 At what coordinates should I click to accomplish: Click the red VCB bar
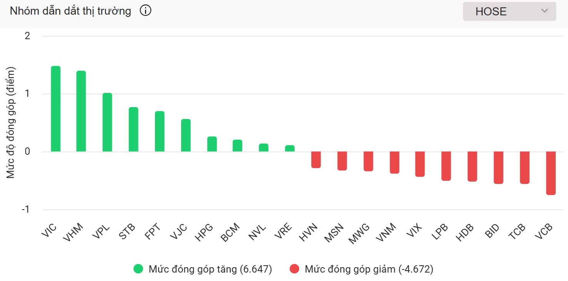[551, 173]
